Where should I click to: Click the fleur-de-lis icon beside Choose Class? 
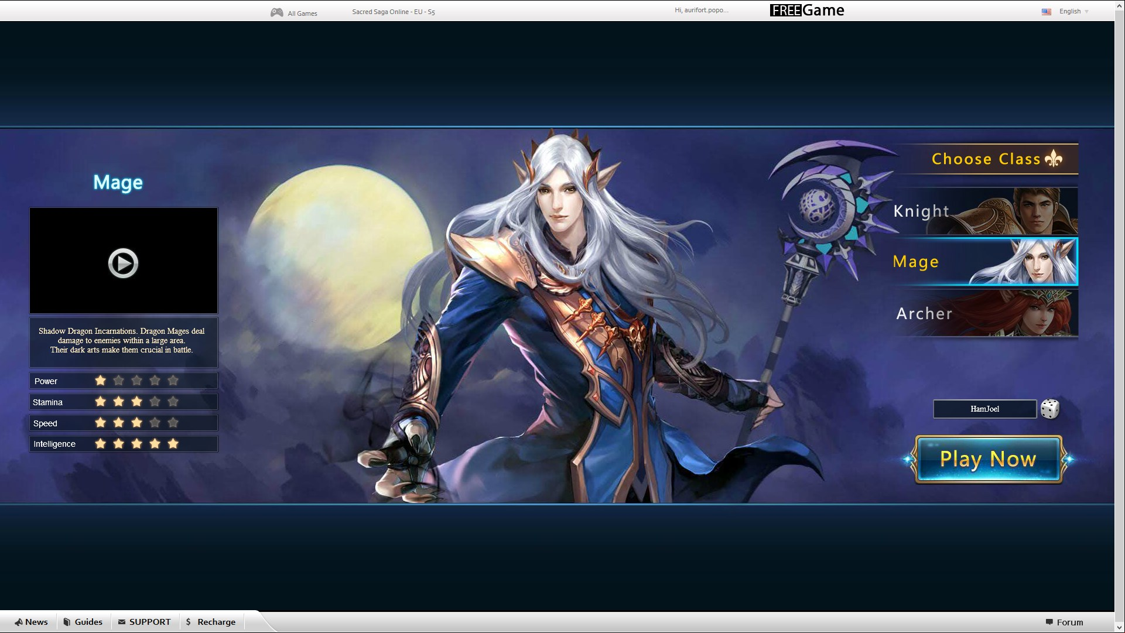tap(1054, 158)
